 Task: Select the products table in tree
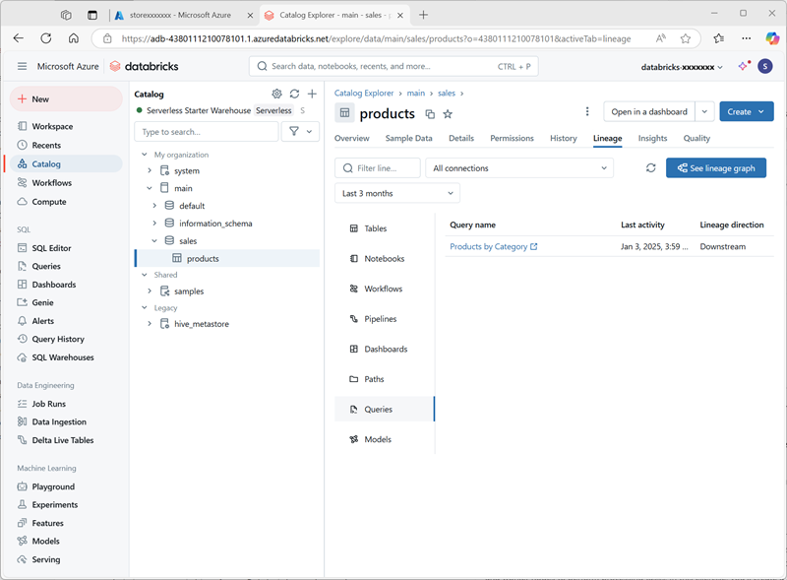[227, 258]
